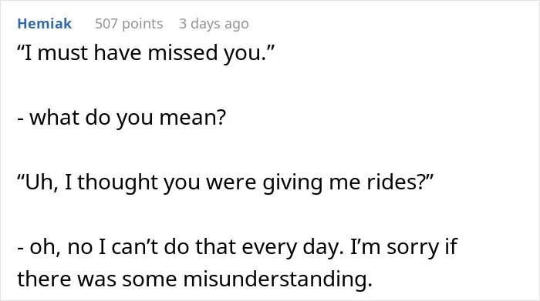Click the 507 points score label

[x=129, y=24]
